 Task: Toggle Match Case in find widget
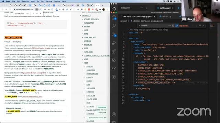tap(169, 26)
